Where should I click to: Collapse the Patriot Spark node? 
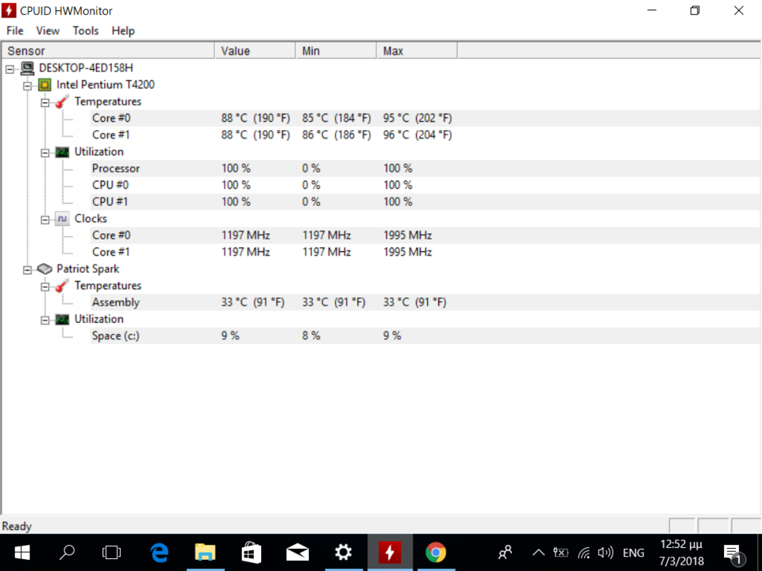(x=28, y=270)
